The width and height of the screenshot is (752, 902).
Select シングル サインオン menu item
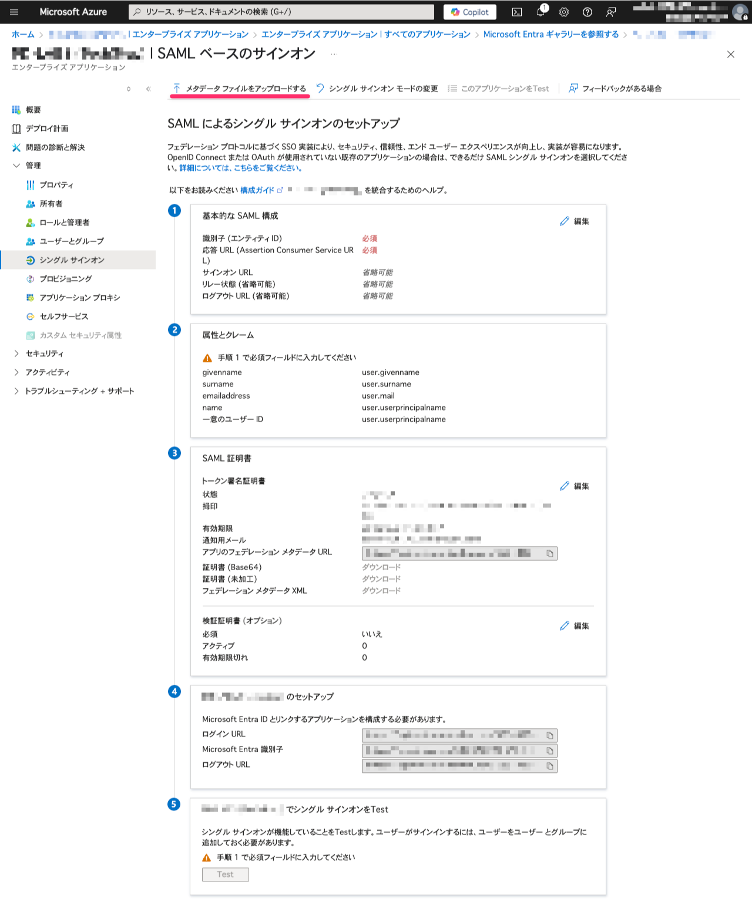pos(78,260)
